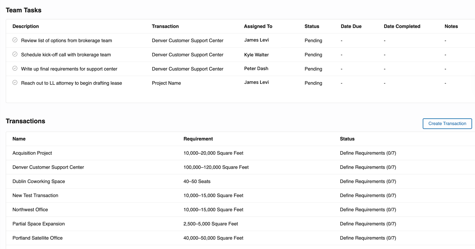The height and width of the screenshot is (249, 475).
Task: Open the Partial Space Expansion transaction
Action: (x=39, y=224)
